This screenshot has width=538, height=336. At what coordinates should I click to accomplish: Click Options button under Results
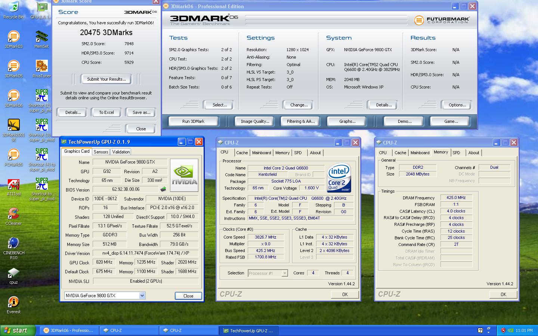[457, 105]
